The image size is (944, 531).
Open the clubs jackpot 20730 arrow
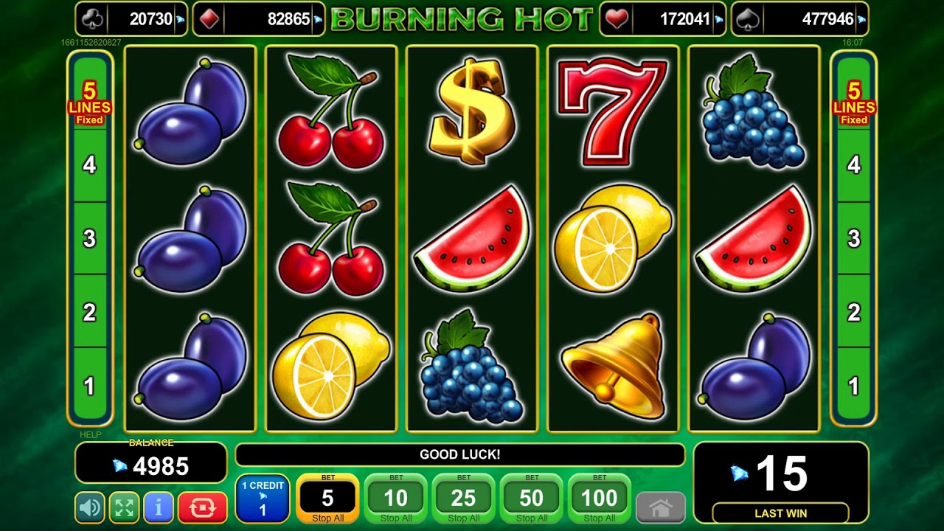[x=181, y=20]
